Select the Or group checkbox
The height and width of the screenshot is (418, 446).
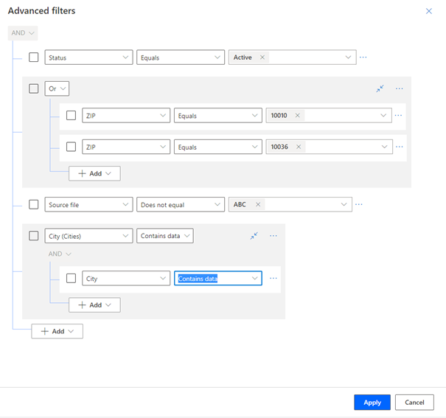(34, 88)
